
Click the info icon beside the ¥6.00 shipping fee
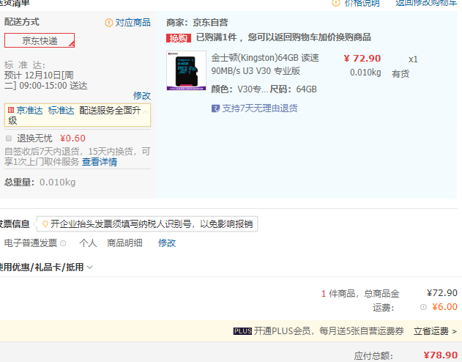point(423,307)
